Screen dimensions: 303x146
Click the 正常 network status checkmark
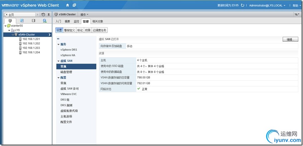[139, 89]
